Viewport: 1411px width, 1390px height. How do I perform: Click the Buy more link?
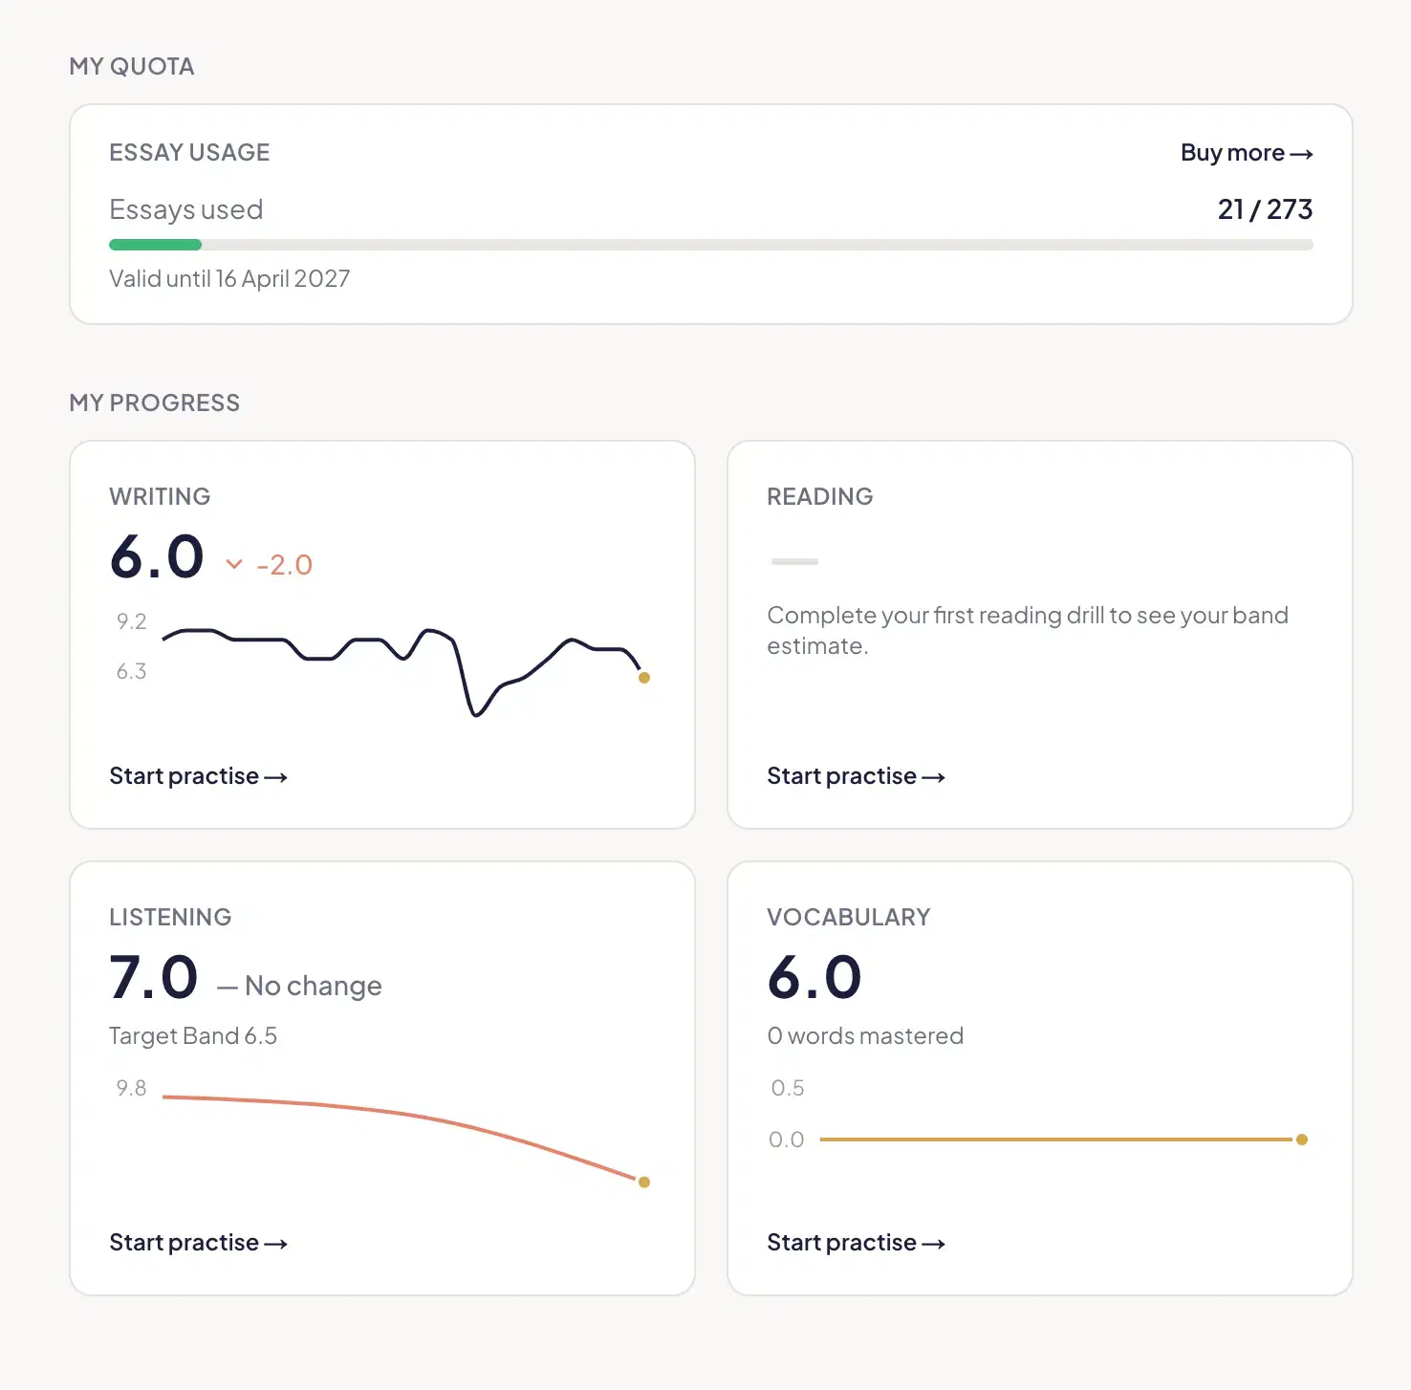coord(1247,153)
